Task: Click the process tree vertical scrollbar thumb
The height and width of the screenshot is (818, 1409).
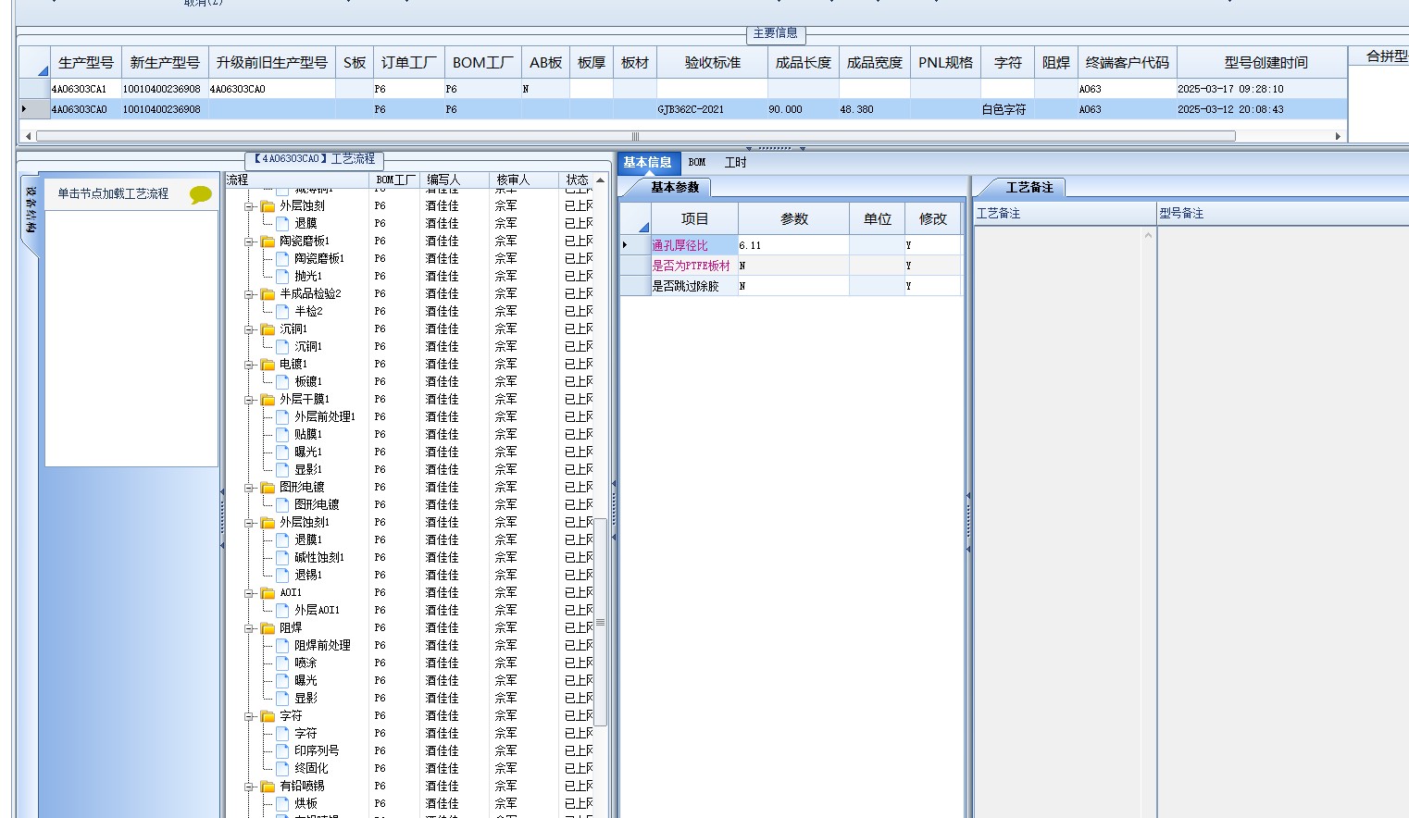Action: tap(600, 622)
